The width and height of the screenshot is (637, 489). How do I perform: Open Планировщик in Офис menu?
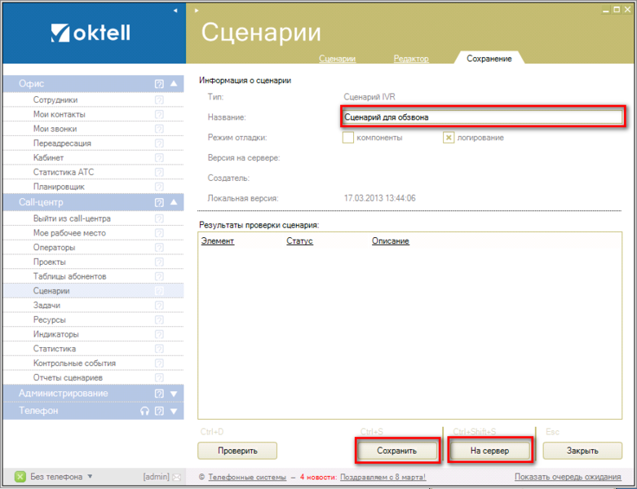[59, 187]
